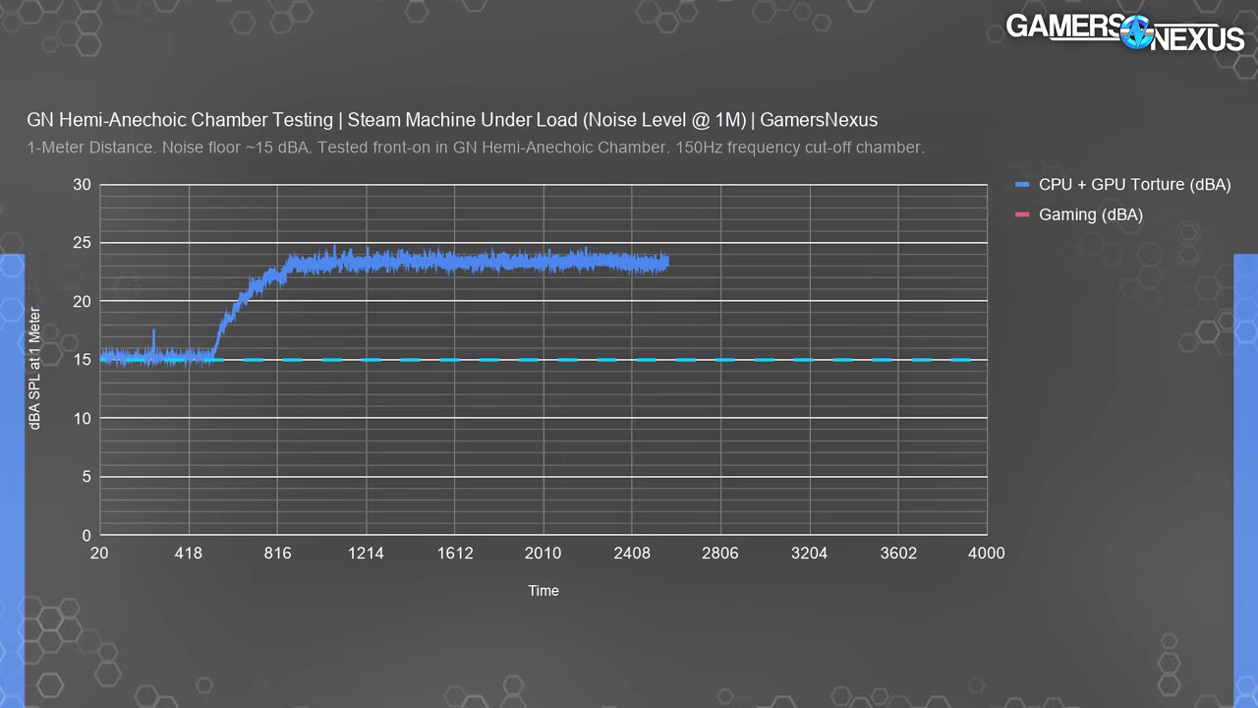This screenshot has height=708, width=1258.
Task: Click the red Gaming legend swatch
Action: click(1022, 214)
